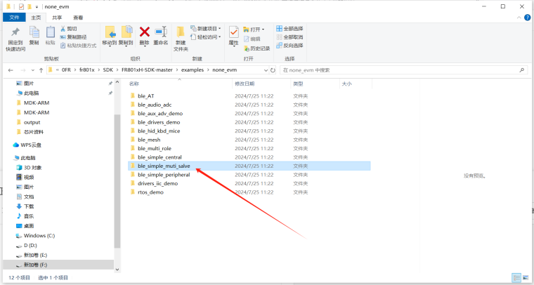The height and width of the screenshot is (285, 534).
Task: Click the 剪切 scissors icon
Action: tap(63, 29)
